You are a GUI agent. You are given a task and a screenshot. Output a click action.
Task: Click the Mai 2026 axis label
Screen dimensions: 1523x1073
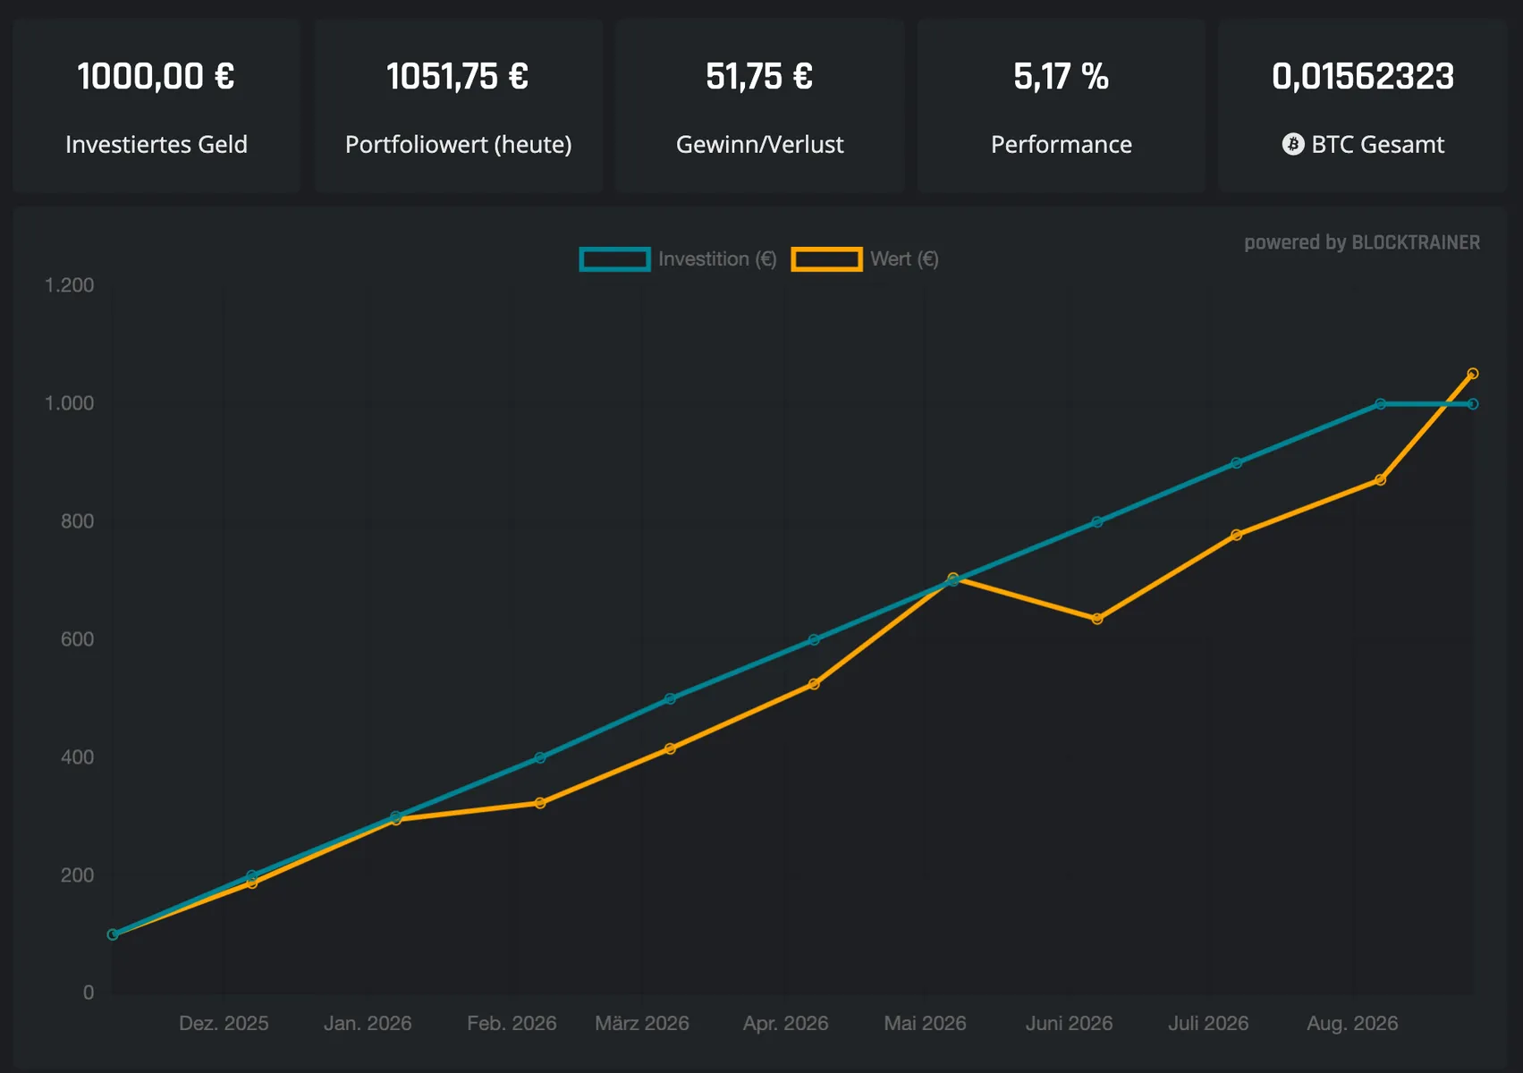925,1023
